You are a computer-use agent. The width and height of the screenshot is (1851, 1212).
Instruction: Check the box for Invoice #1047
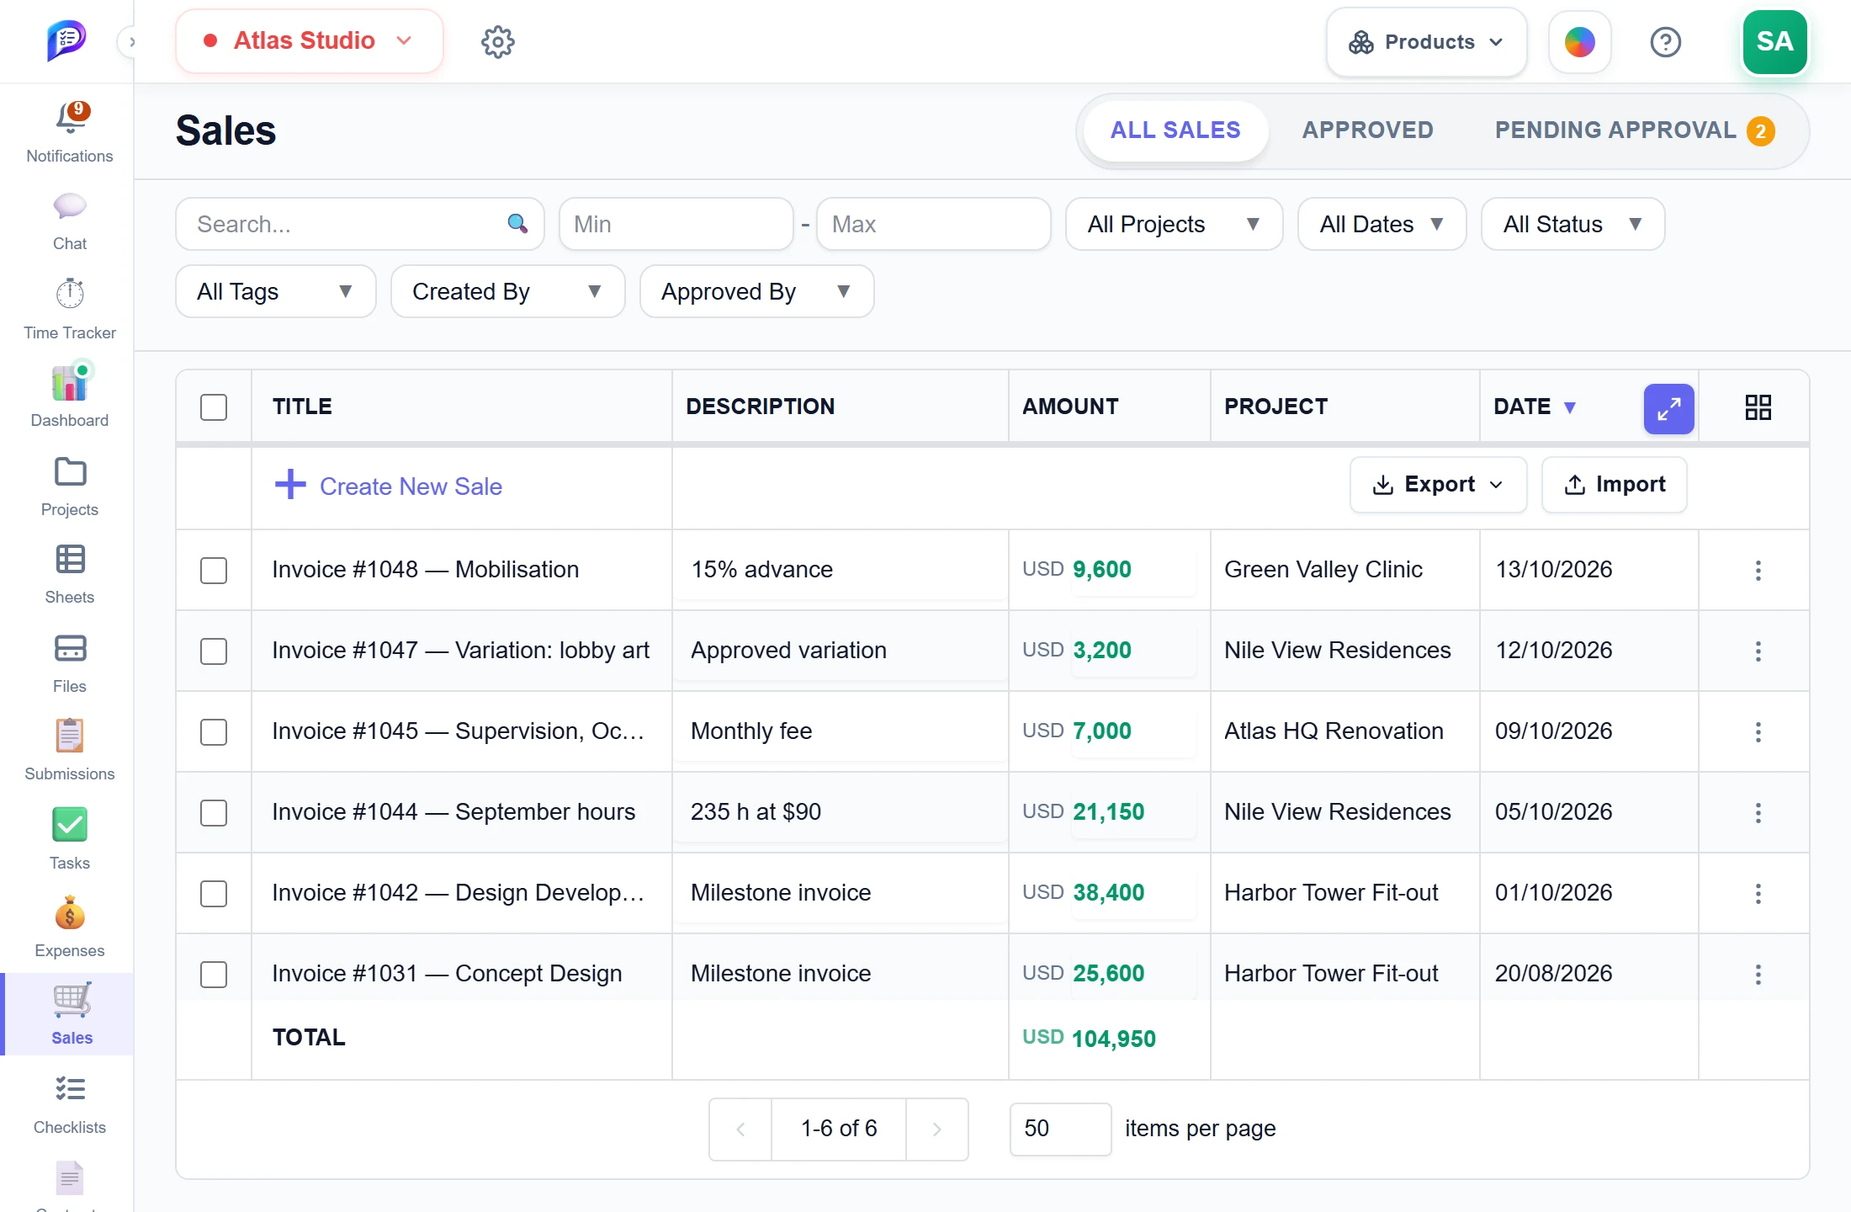point(214,651)
